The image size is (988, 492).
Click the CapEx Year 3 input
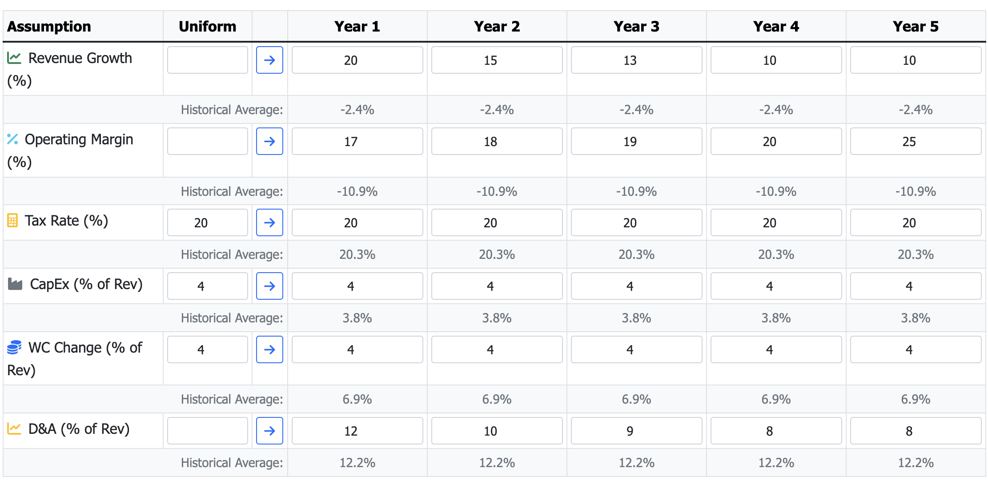pyautogui.click(x=636, y=286)
